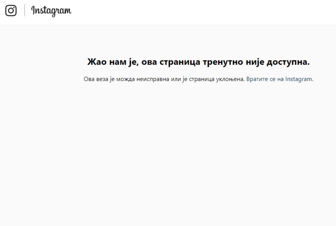
Task: Click the vertical divider between logos
Action: pos(25,11)
